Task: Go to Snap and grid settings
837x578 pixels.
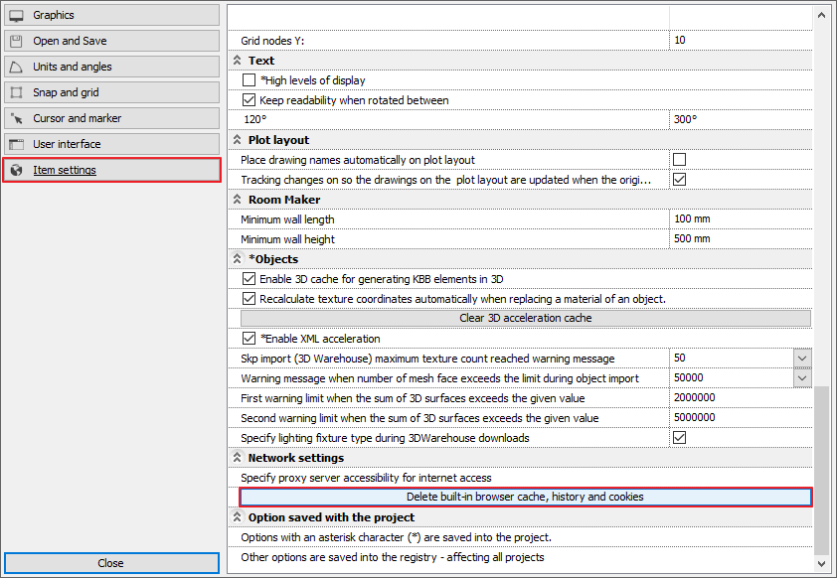Action: [x=111, y=92]
